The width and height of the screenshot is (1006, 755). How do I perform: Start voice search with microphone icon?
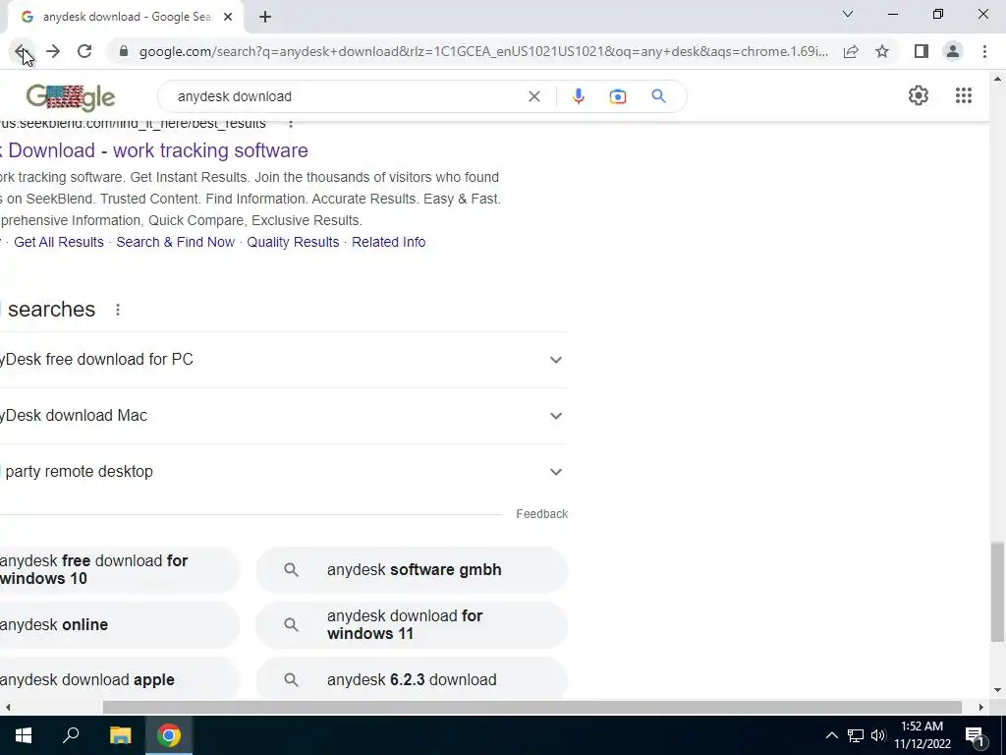point(578,96)
